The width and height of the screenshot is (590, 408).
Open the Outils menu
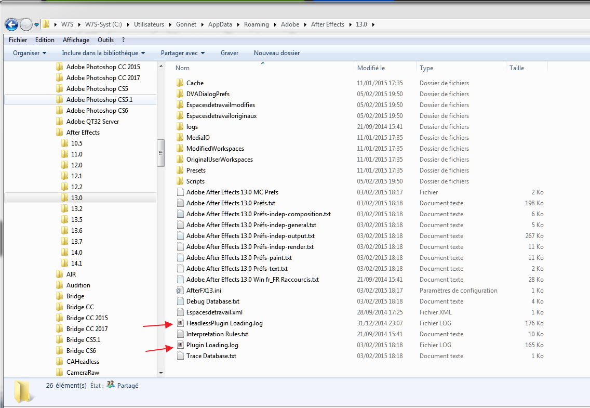click(x=105, y=40)
